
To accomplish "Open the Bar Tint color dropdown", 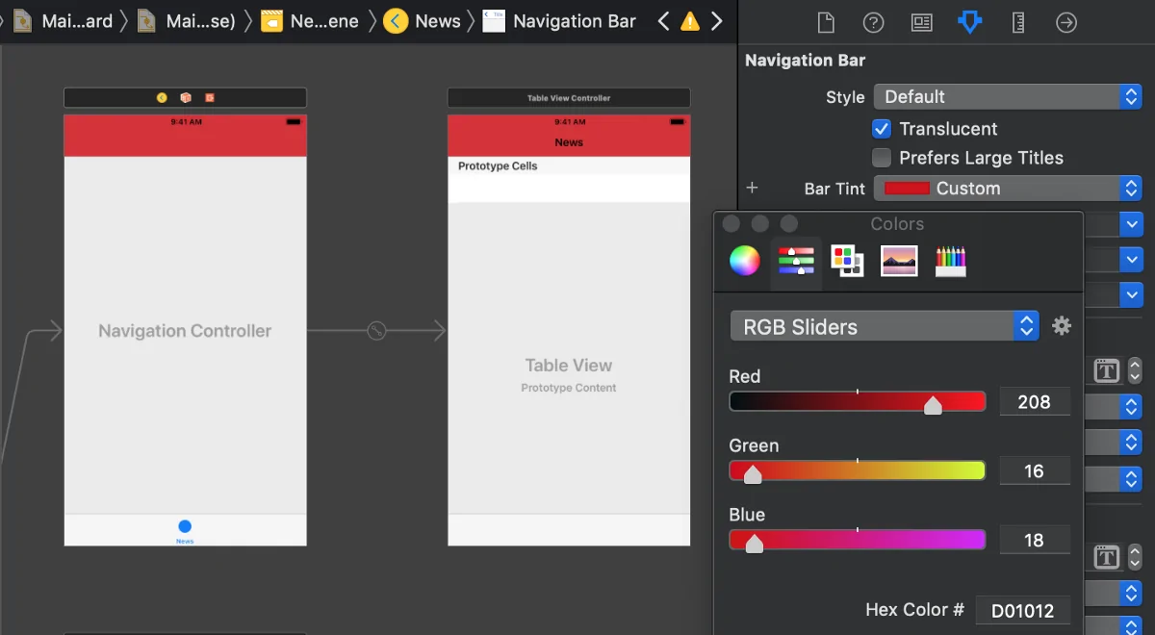I will (1007, 189).
